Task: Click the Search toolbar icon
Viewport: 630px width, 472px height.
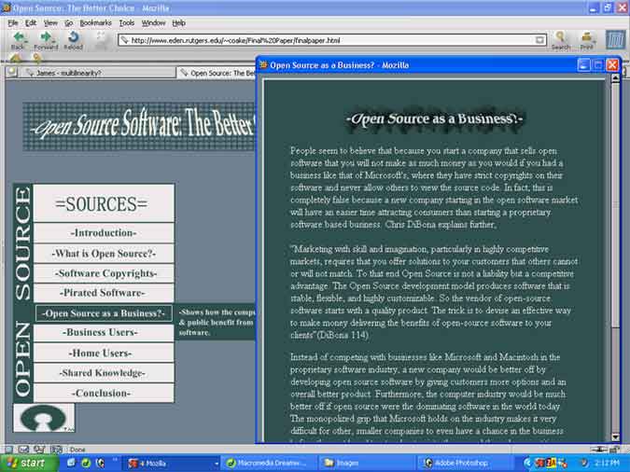Action: 560,39
